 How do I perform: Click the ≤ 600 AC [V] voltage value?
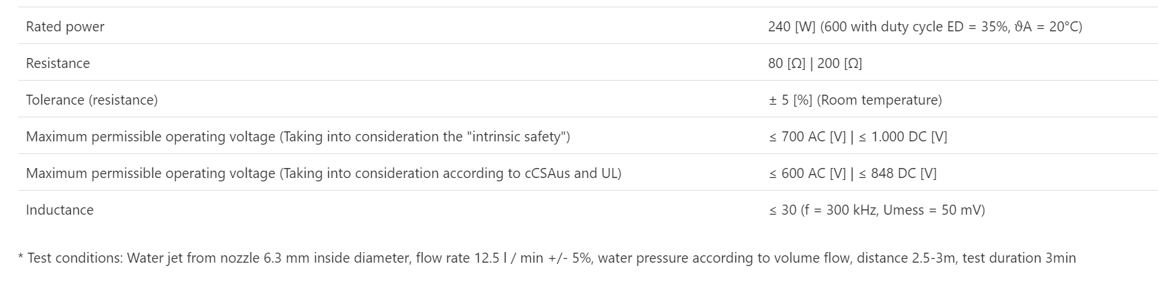click(x=807, y=173)
